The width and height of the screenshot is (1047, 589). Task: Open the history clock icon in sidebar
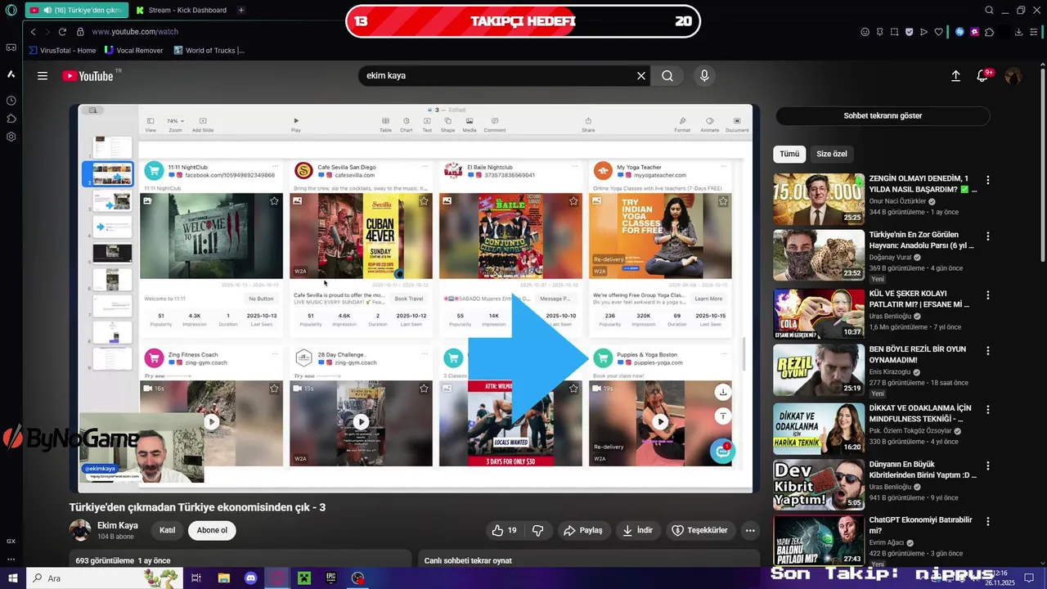(x=11, y=101)
